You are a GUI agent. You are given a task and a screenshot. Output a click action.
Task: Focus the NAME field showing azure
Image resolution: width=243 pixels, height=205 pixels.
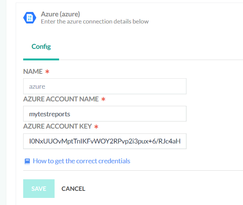[x=105, y=86]
